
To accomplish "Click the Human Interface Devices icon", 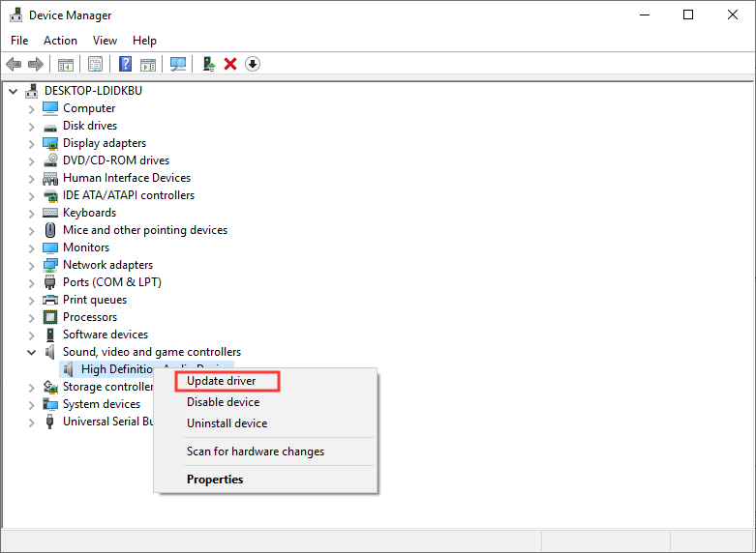I will (x=50, y=178).
